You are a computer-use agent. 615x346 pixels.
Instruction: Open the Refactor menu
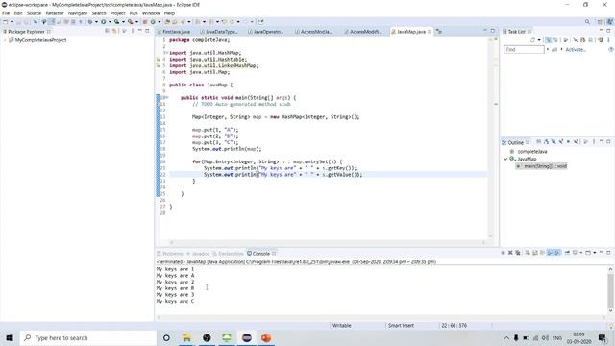pyautogui.click(x=55, y=12)
